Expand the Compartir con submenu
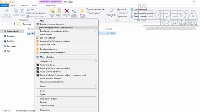Viewport: 200px width, 112px height. [x=67, y=62]
